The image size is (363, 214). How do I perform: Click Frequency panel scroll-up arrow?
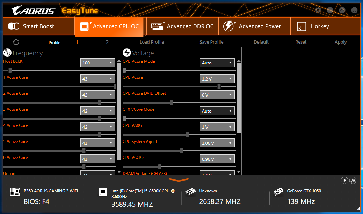pos(119,61)
